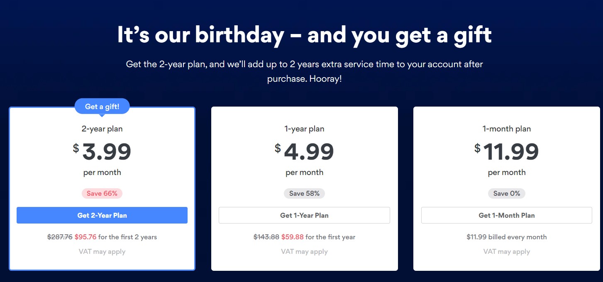Click the "Get a gift!" badge
This screenshot has height=282, width=603.
pos(102,107)
